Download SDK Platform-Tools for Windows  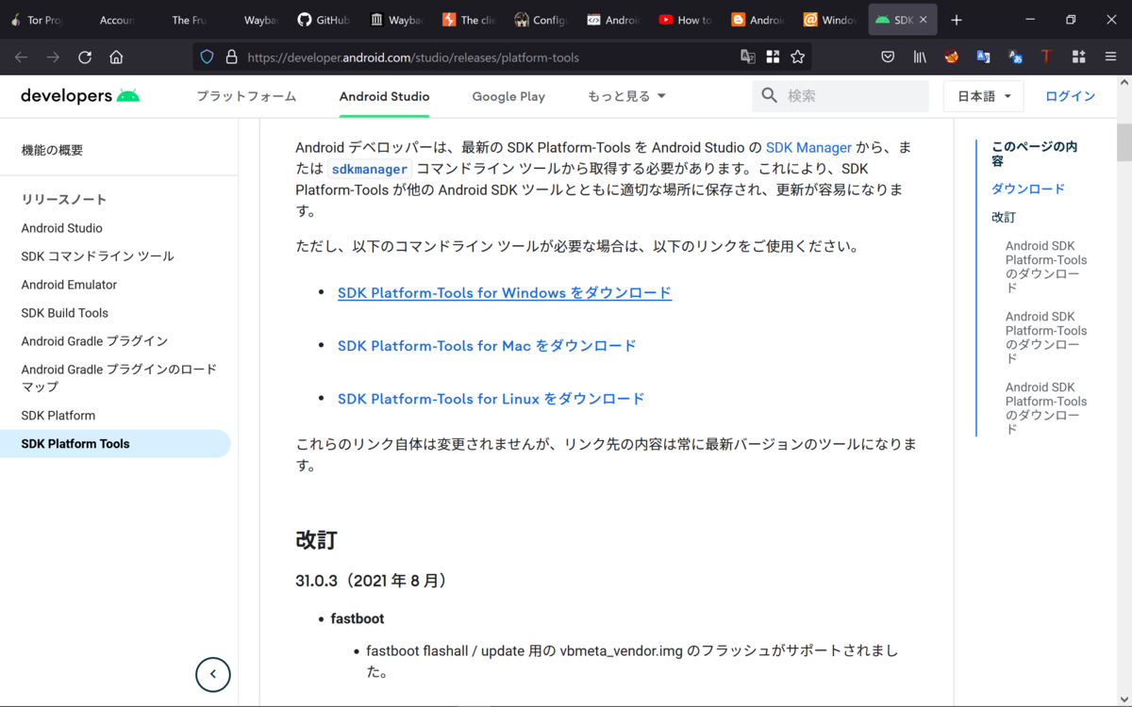pos(505,293)
